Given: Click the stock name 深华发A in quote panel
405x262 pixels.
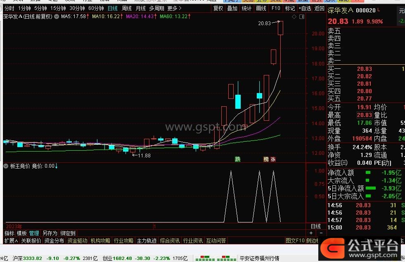Looking at the screenshot, I should click(x=341, y=11).
